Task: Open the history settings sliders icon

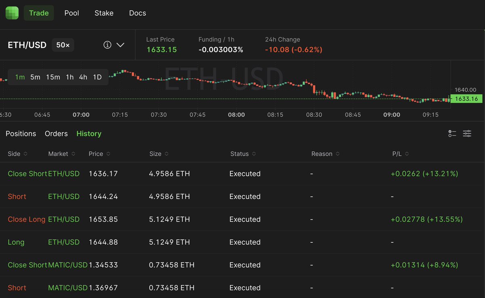Action: 467,133
